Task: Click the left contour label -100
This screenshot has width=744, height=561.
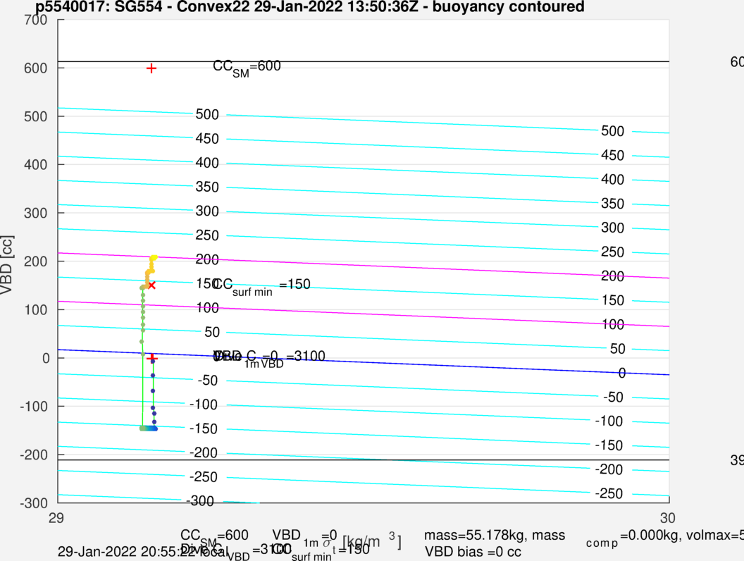Action: tap(204, 405)
